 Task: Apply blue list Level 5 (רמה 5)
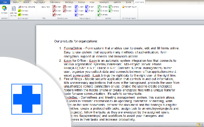(90, 11)
